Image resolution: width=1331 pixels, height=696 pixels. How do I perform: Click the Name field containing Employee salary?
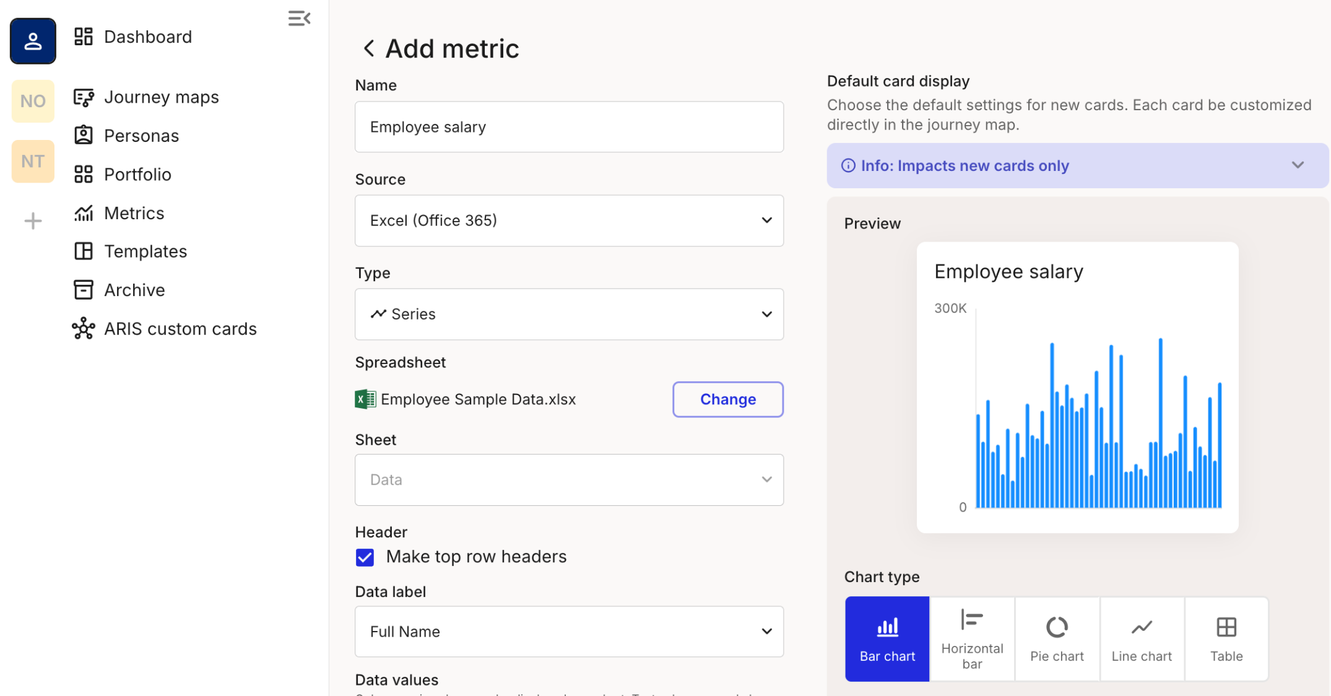(568, 127)
